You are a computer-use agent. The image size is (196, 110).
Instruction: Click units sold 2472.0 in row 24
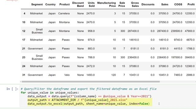tap(91, 66)
